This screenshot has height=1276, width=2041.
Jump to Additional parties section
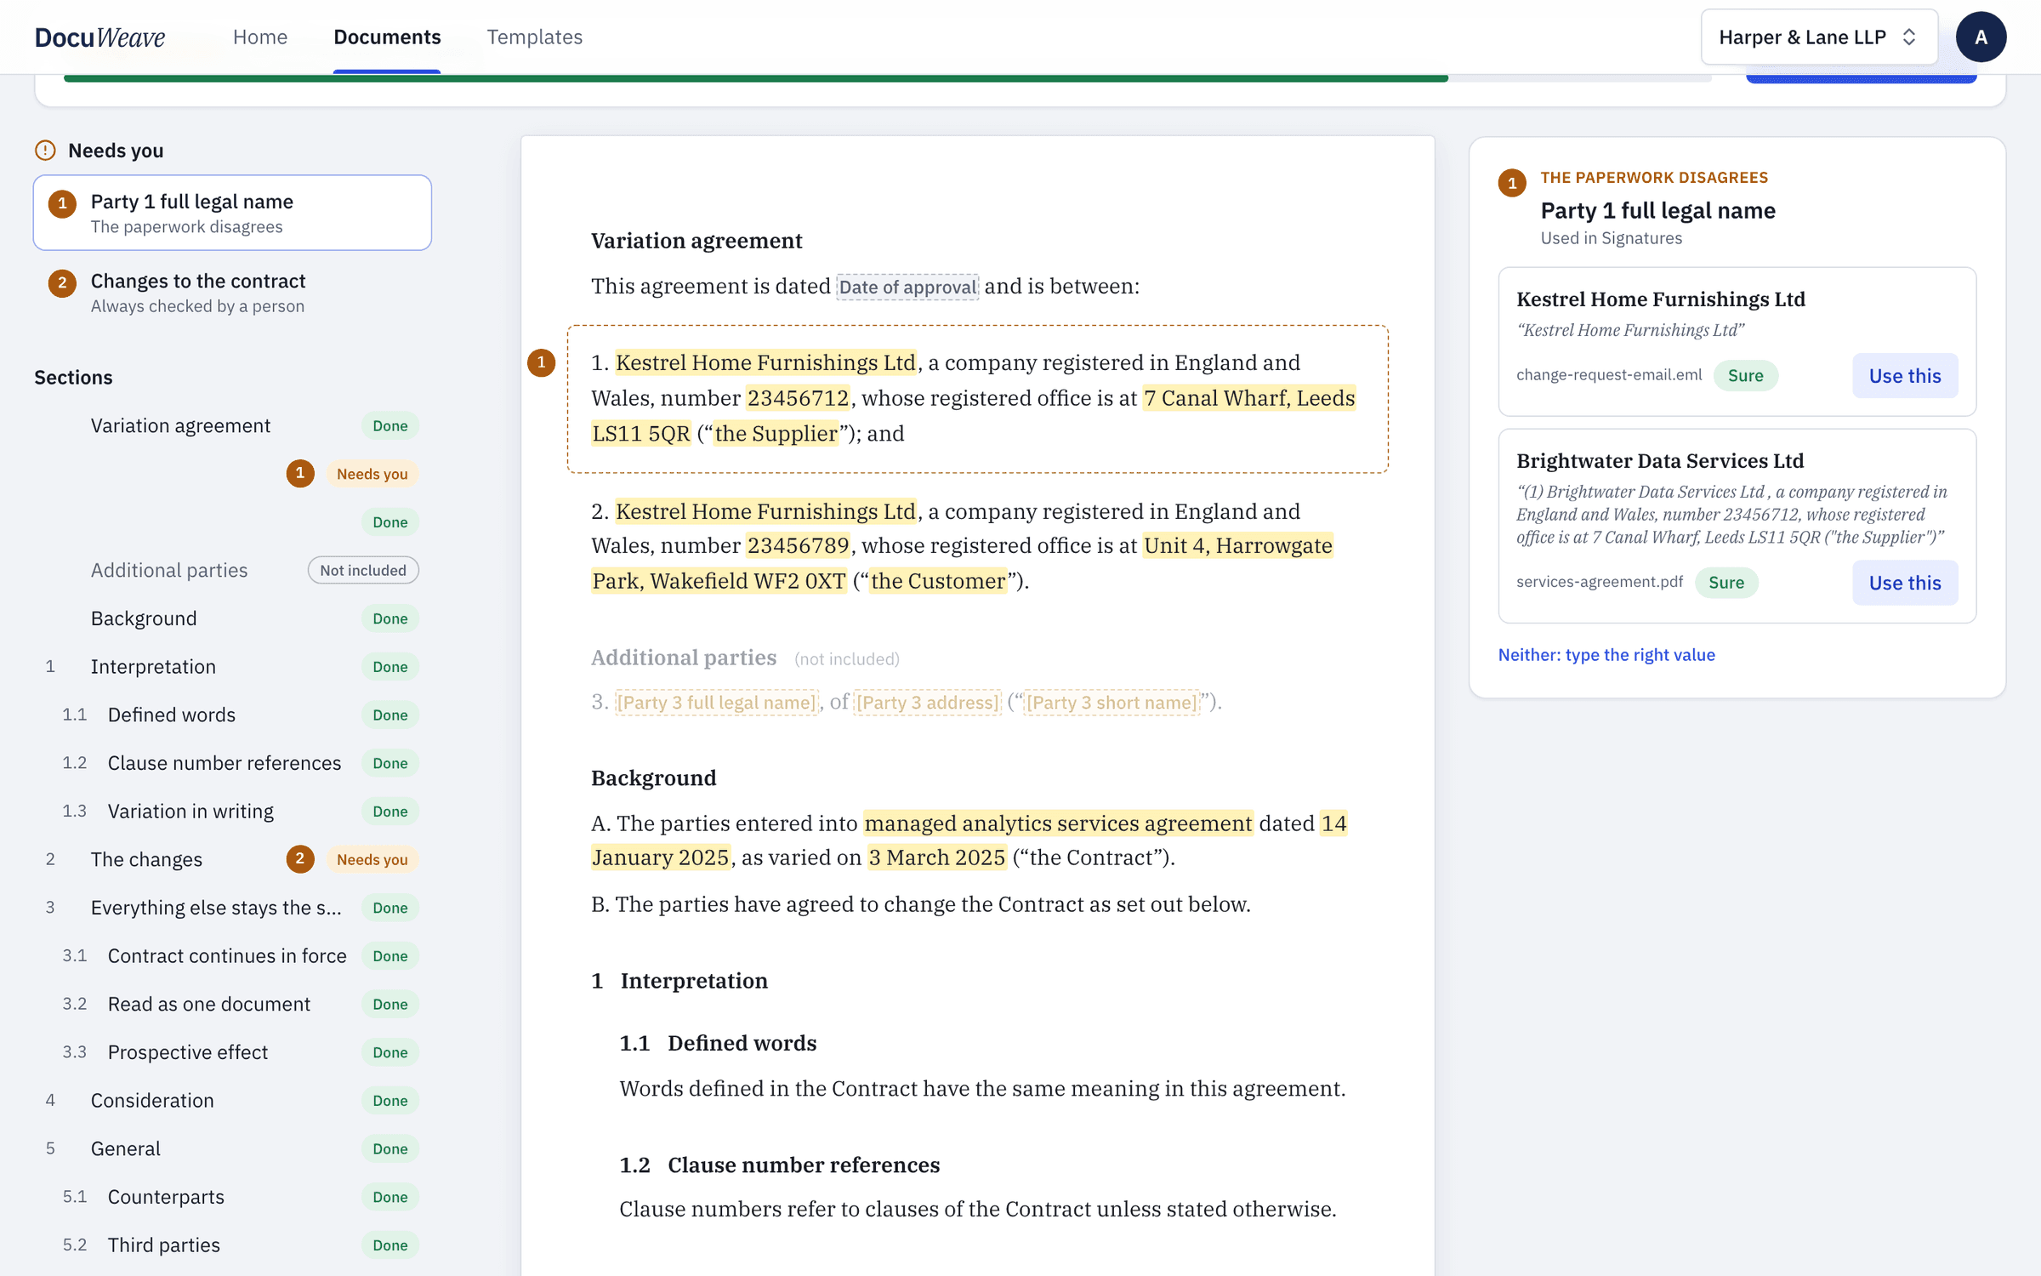232,570
